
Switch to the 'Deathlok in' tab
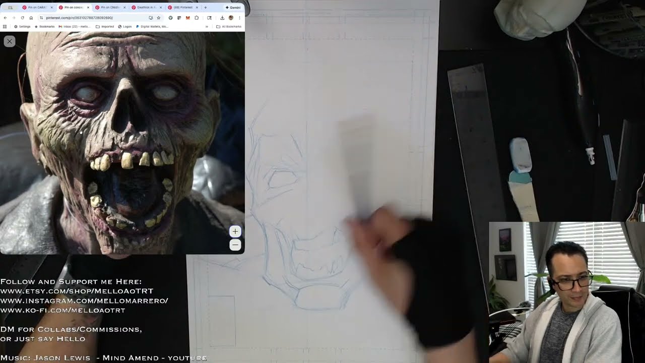click(x=147, y=8)
